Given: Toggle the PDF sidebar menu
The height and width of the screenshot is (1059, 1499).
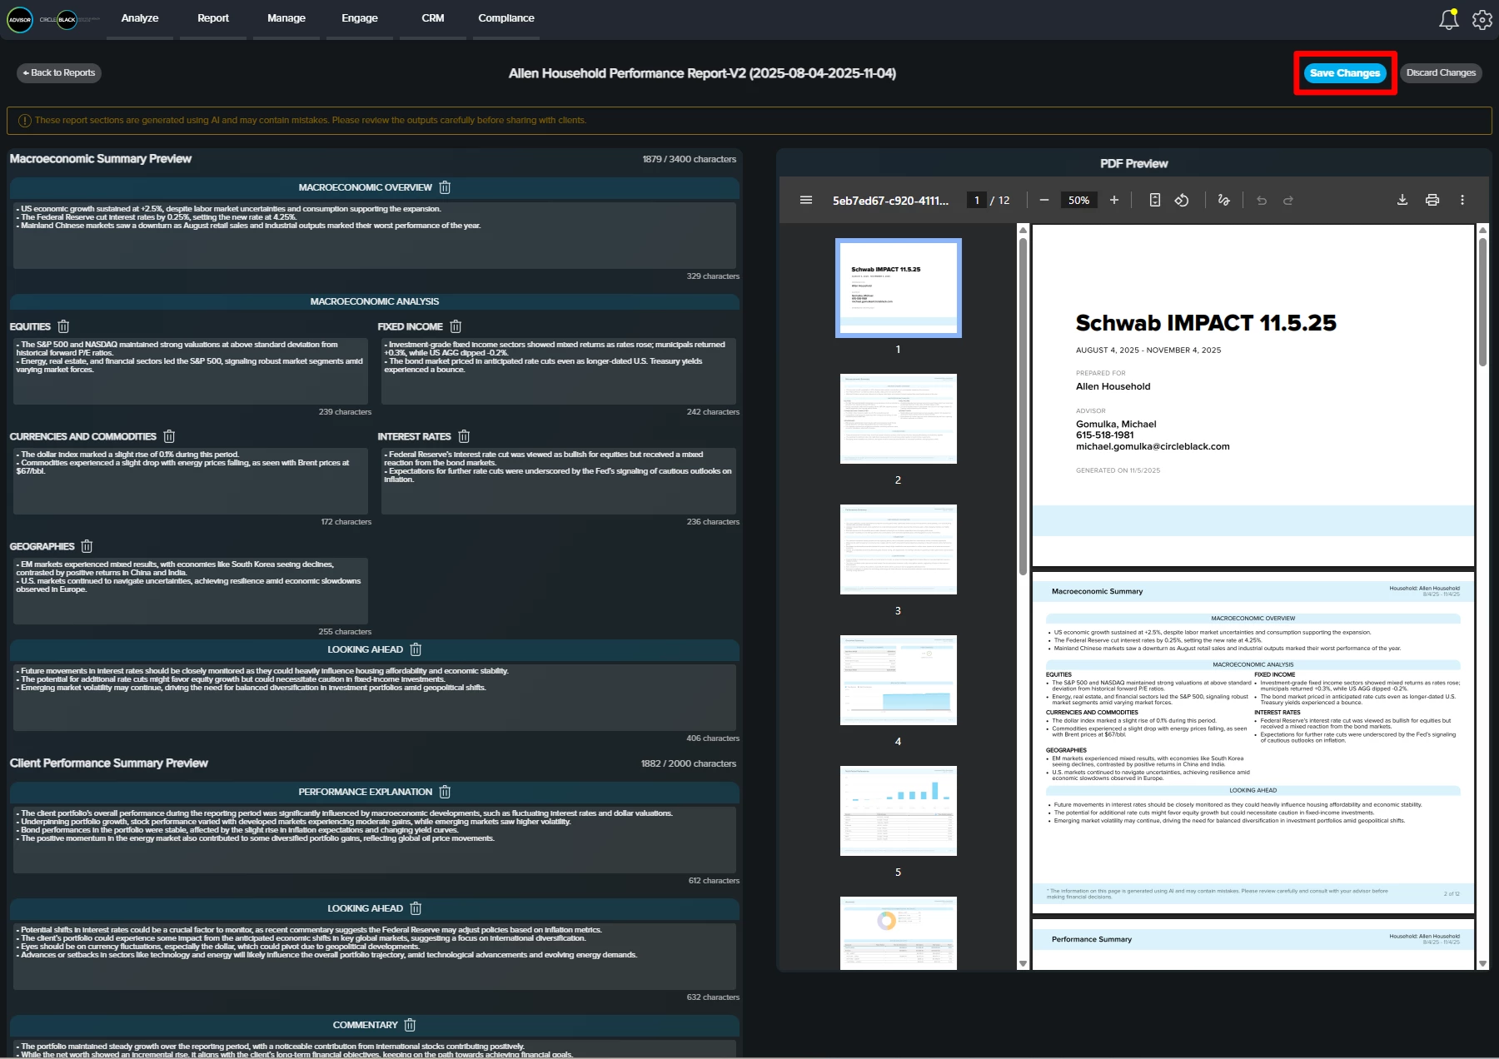Looking at the screenshot, I should tap(806, 200).
